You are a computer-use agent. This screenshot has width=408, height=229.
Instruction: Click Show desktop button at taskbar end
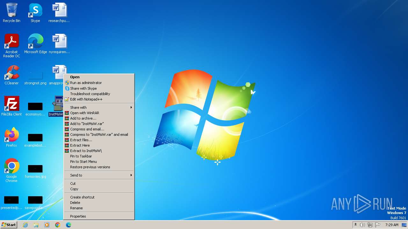(404, 225)
